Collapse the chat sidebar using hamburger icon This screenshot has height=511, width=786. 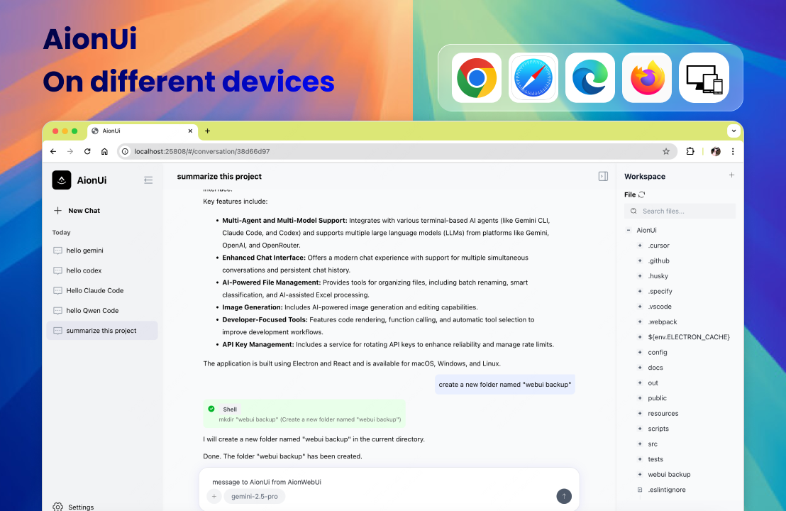tap(148, 180)
